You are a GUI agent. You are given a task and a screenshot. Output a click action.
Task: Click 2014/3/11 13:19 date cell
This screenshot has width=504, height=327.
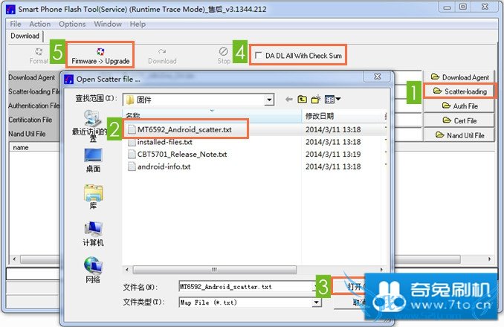[333, 154]
